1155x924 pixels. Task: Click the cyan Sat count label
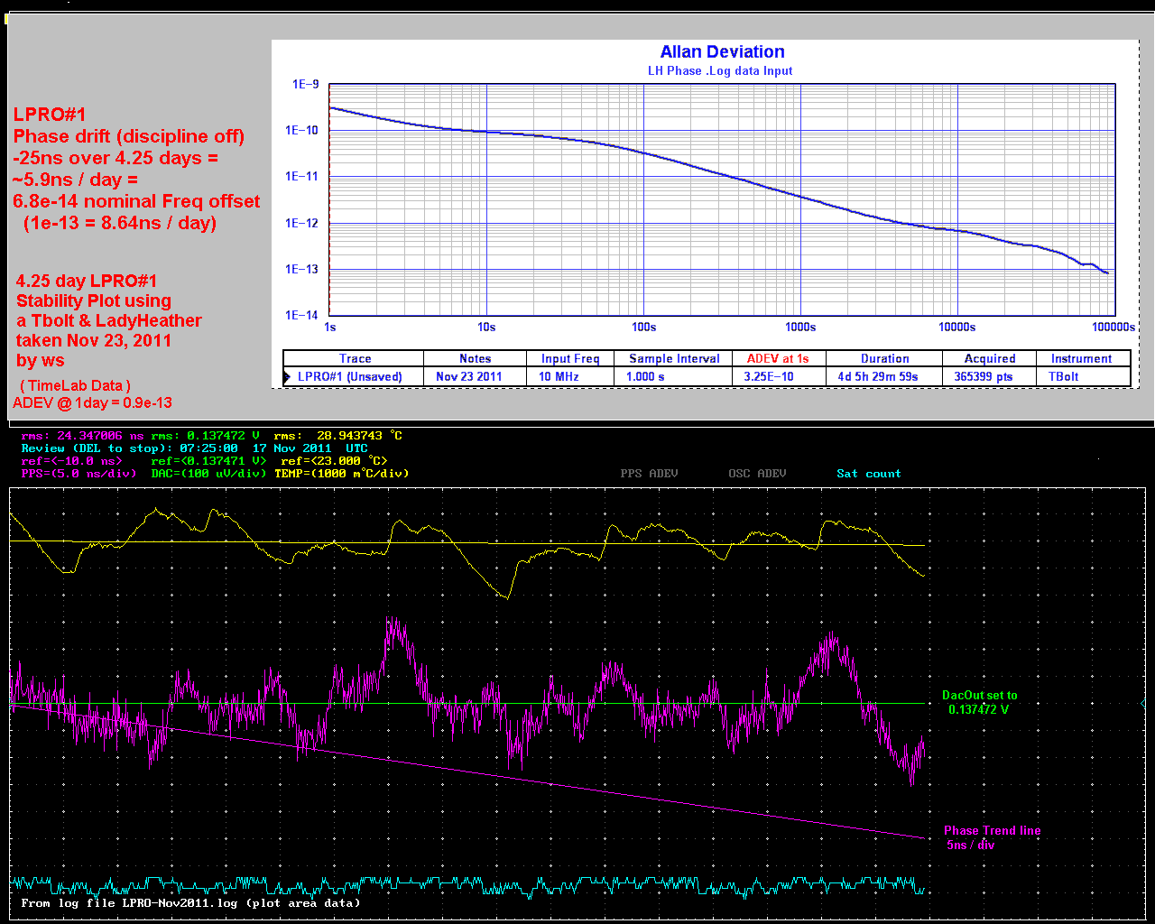(x=868, y=474)
